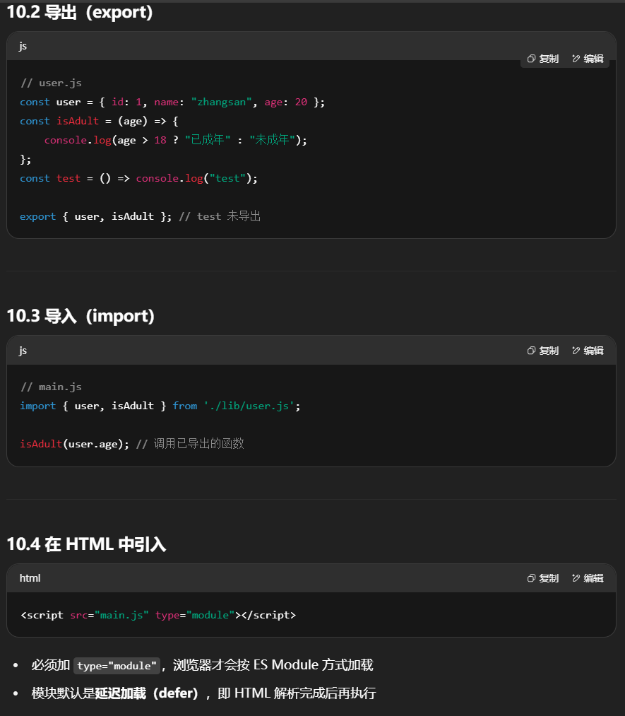Click the "10.4 在 HTML 中引入" heading
625x716 pixels.
coord(86,544)
